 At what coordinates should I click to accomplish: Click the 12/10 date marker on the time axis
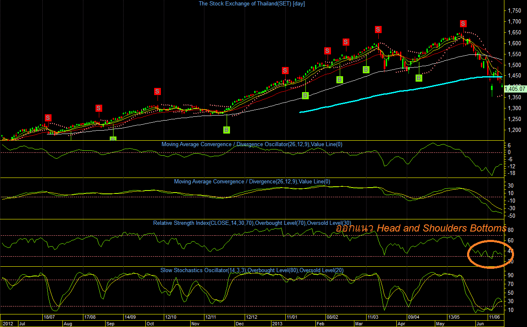coord(170,317)
